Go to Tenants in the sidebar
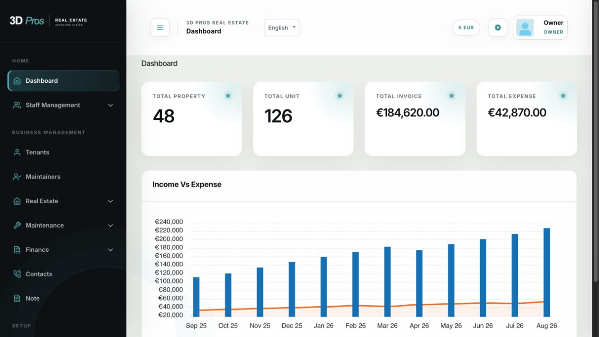The width and height of the screenshot is (599, 337). click(x=63, y=152)
